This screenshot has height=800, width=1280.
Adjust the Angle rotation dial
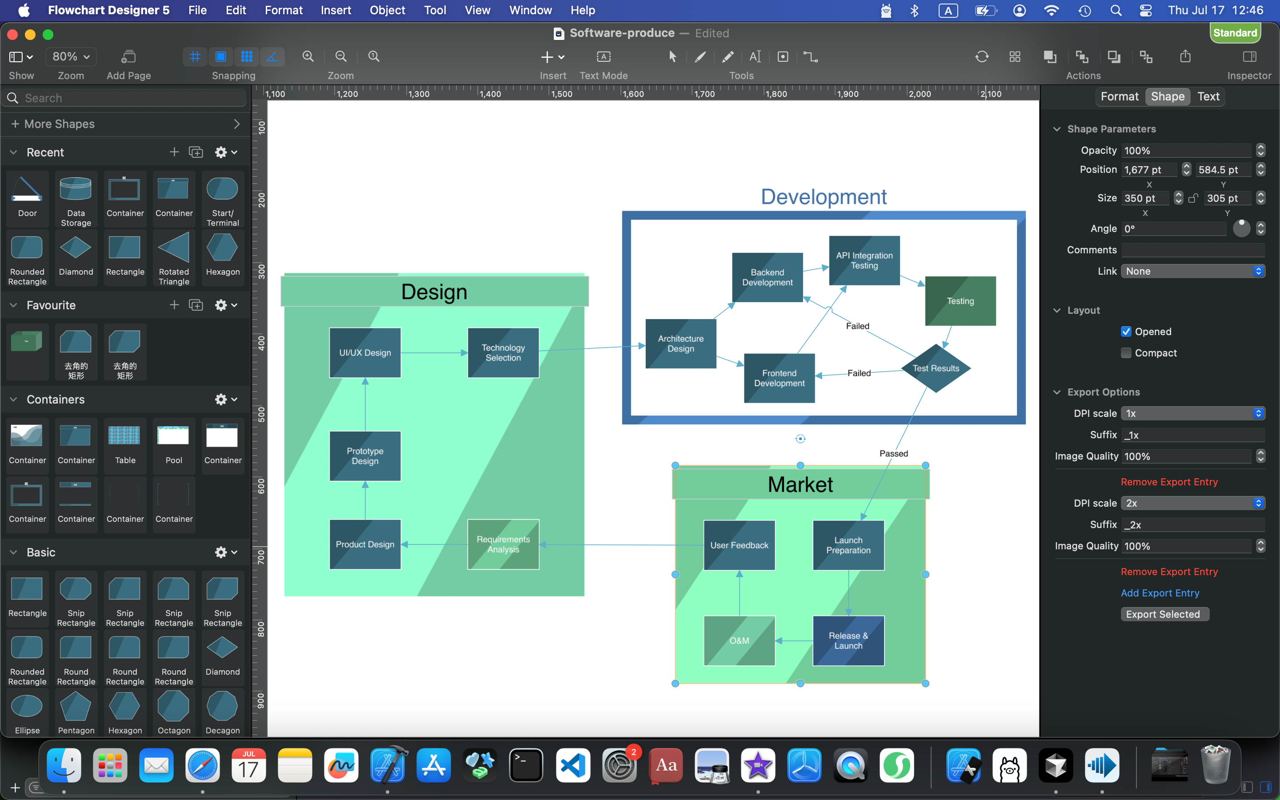coord(1241,228)
